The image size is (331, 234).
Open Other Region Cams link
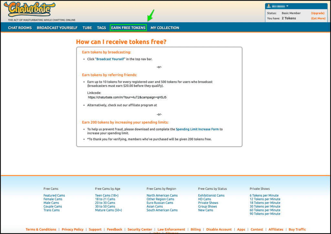(160, 199)
